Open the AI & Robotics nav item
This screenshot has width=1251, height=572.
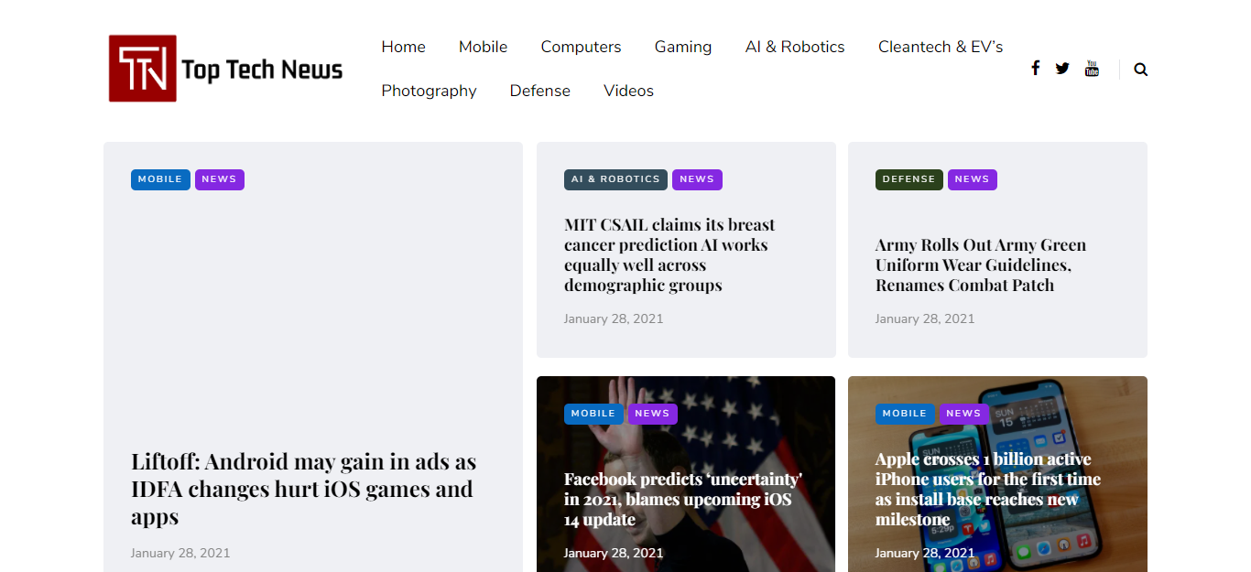click(x=794, y=47)
